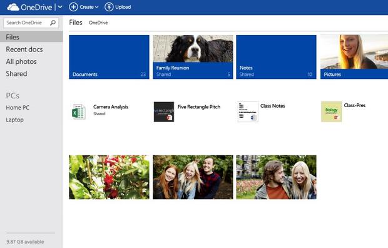
Task: Open the red flowers photo thumbnail
Action: (x=109, y=177)
